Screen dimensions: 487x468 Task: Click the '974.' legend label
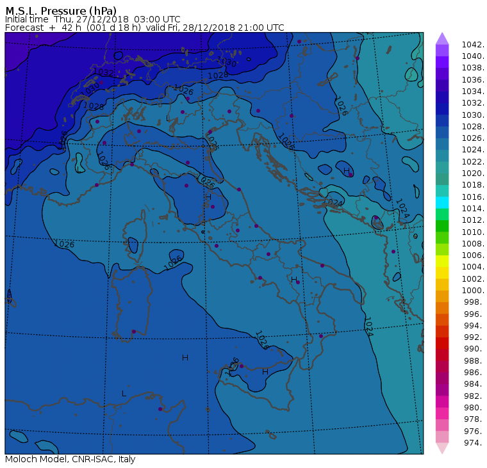point(474,443)
